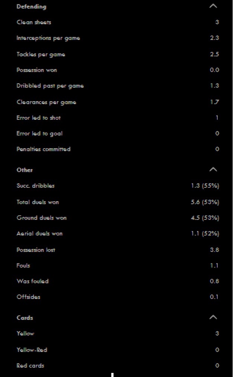Image resolution: width=233 pixels, height=377 pixels.
Task: Select the Tackles per game row
Action: [118, 54]
